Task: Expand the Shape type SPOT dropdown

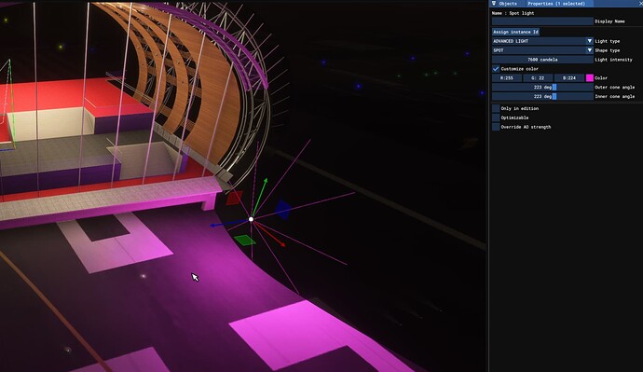Action: coord(542,50)
